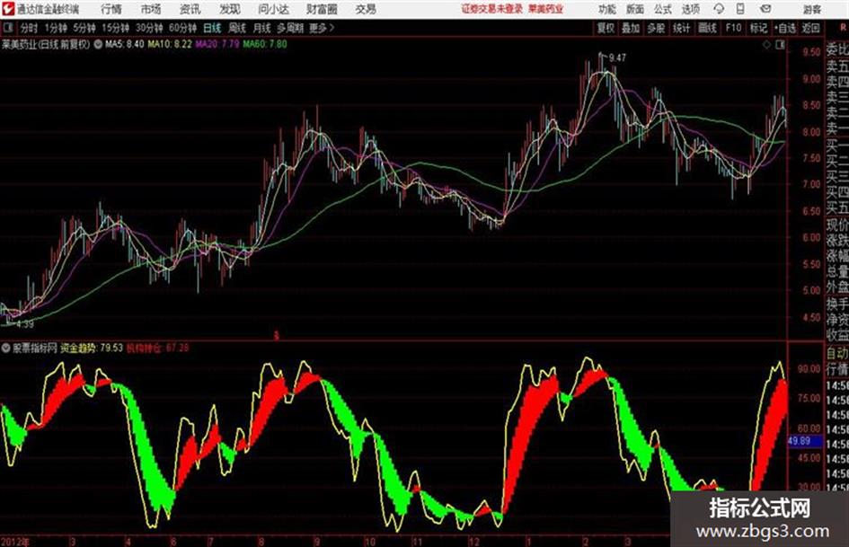Screen dimensions: 849x547
Task: Open the 功能 menu
Action: coord(607,9)
